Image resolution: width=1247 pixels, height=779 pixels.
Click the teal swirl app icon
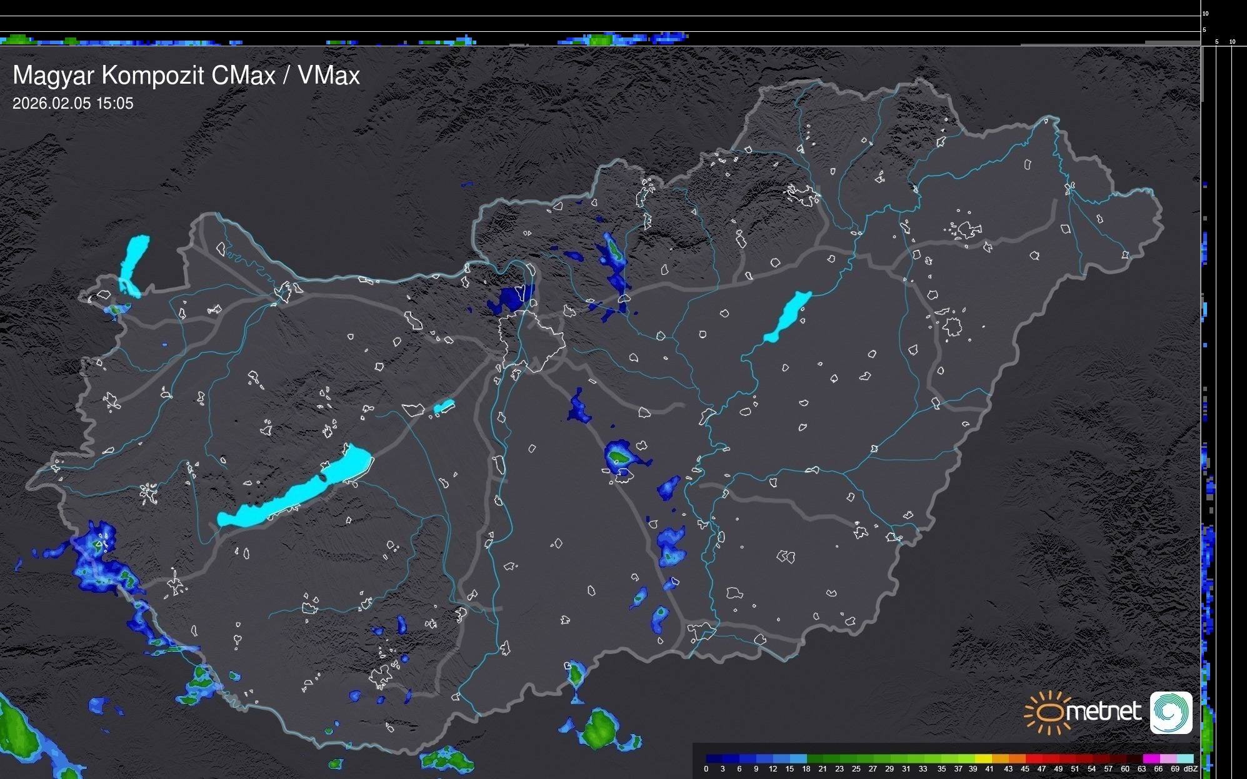point(1171,713)
